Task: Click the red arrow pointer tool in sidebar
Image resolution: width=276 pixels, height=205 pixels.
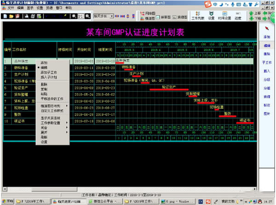Action: [267, 26]
